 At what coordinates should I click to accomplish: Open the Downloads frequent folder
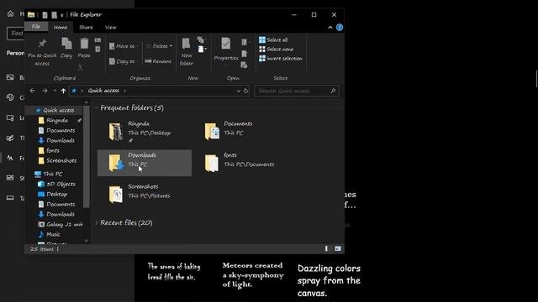145,163
